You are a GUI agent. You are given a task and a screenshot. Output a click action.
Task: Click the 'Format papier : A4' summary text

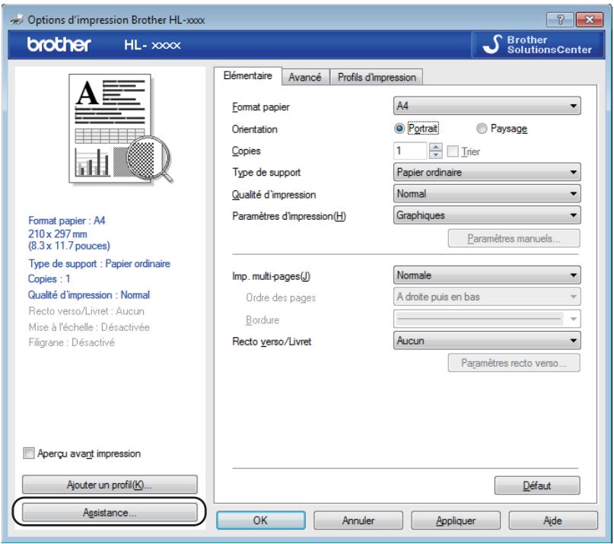pos(66,221)
